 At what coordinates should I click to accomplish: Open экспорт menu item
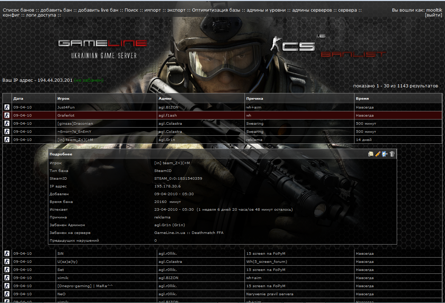tap(177, 10)
